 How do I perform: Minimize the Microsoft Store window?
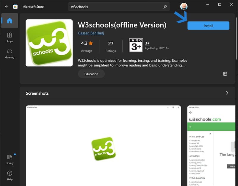[207, 4]
